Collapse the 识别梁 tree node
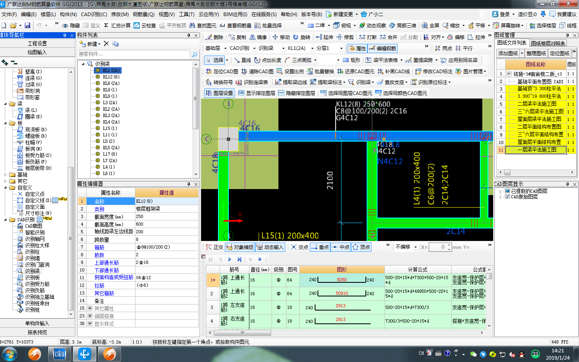The width and height of the screenshot is (579, 362). [83, 64]
